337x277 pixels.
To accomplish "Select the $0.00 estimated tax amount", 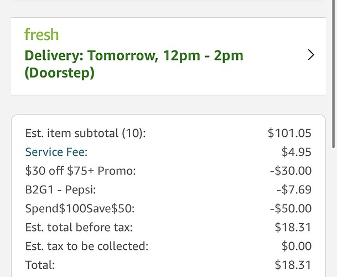I will [296, 246].
